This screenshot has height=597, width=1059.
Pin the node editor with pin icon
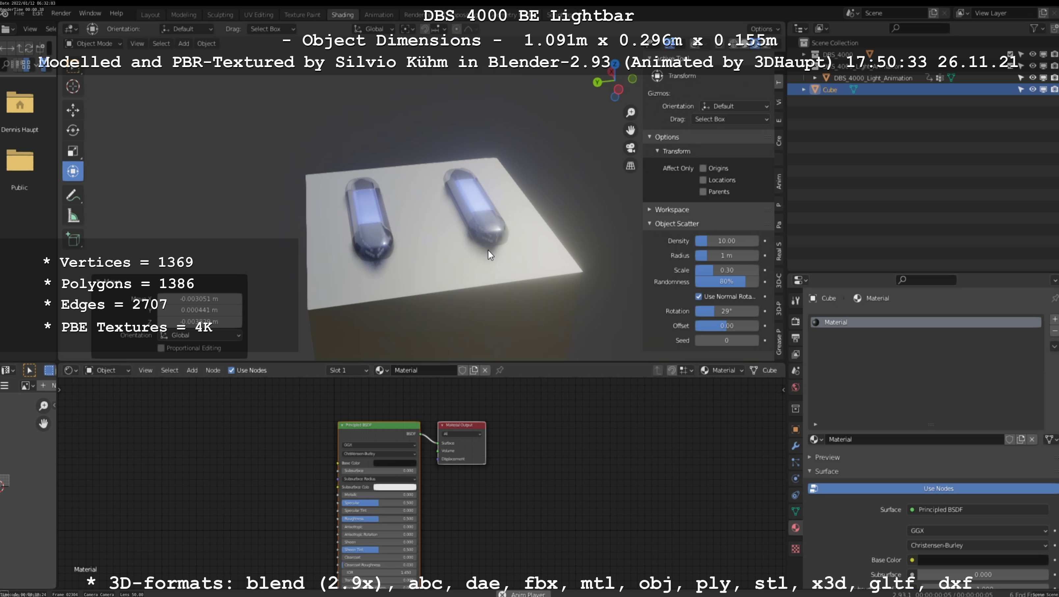[x=499, y=370]
